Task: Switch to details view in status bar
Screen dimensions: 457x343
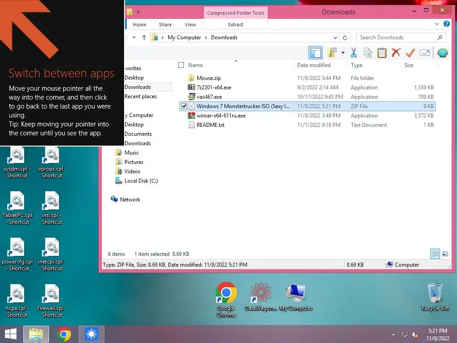Action: point(435,254)
